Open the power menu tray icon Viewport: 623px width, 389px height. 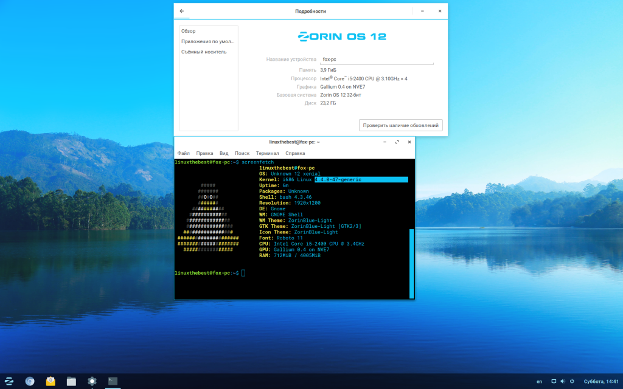(x=572, y=382)
